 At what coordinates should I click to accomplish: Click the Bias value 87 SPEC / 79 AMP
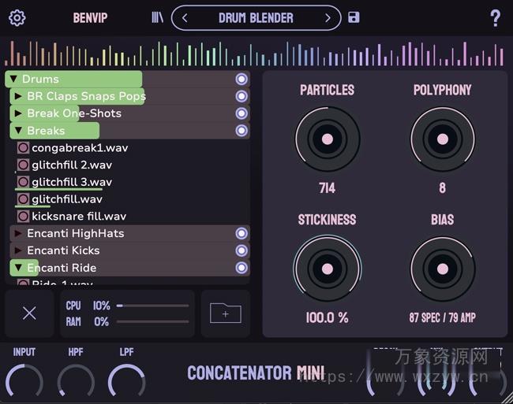pyautogui.click(x=442, y=317)
